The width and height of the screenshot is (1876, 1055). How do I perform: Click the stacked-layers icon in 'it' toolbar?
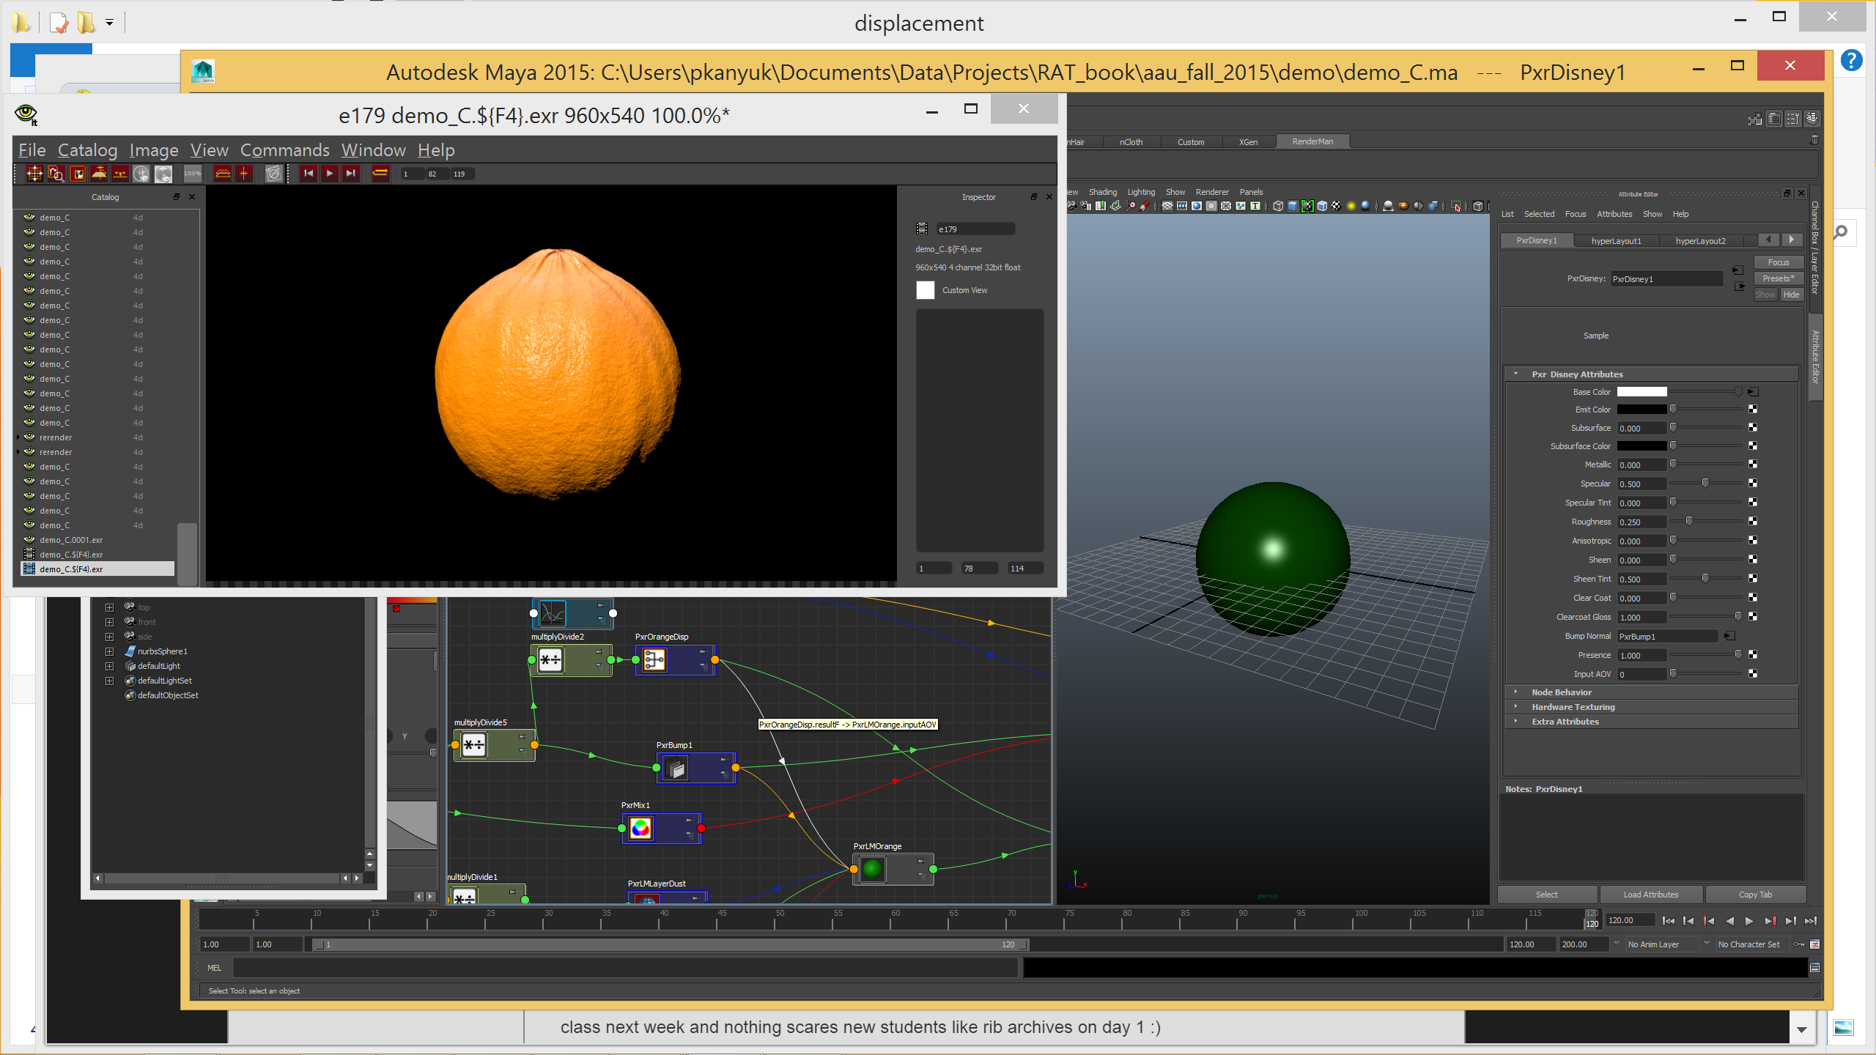(223, 174)
